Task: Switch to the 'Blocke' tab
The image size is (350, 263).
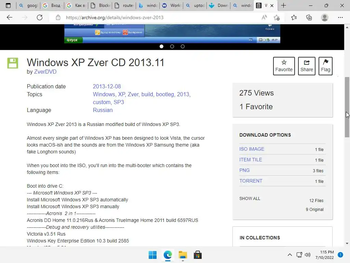Action: pos(101,5)
